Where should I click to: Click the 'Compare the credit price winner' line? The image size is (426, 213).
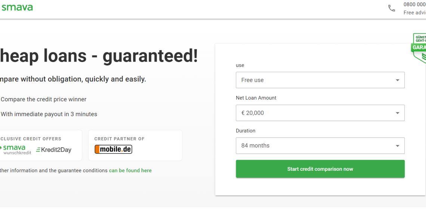tap(43, 99)
